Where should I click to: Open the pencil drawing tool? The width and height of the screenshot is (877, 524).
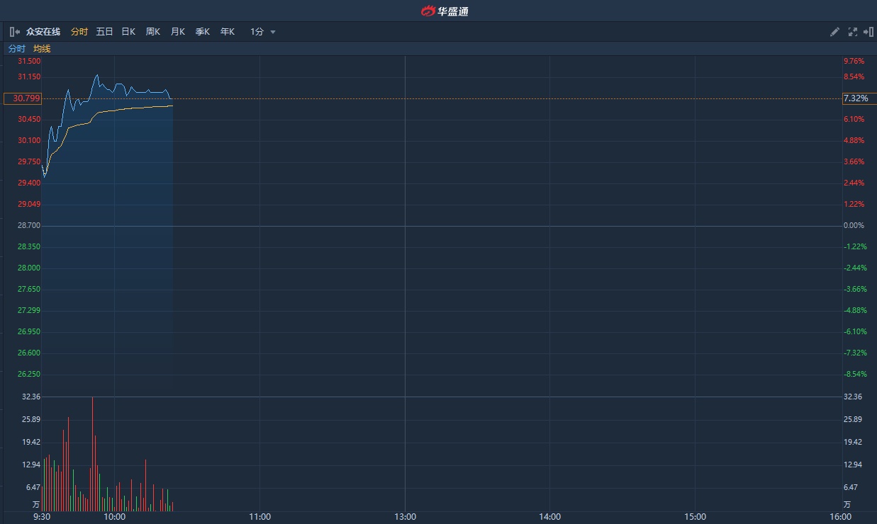[834, 32]
